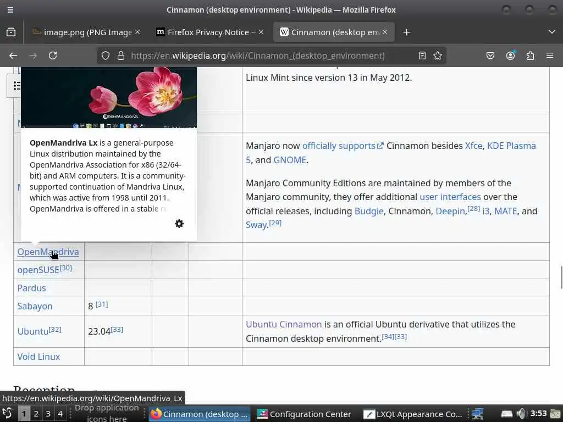Open the volume control tray icon
563x422 pixels.
521,414
